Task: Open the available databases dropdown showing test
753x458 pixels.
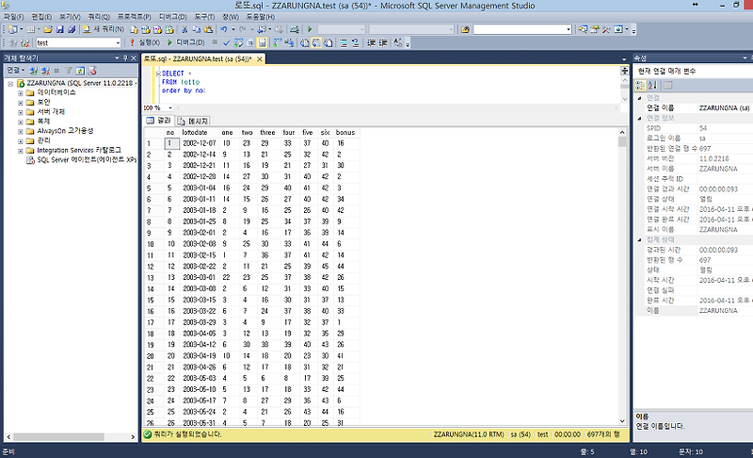Action: pyautogui.click(x=118, y=42)
